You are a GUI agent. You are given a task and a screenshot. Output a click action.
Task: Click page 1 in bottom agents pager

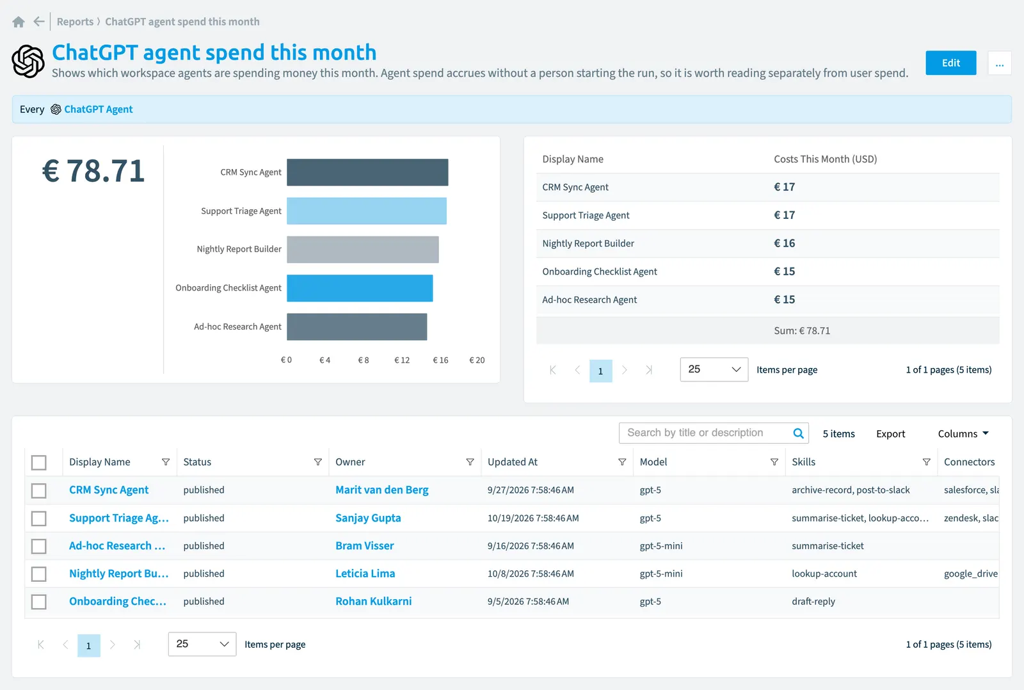point(89,645)
